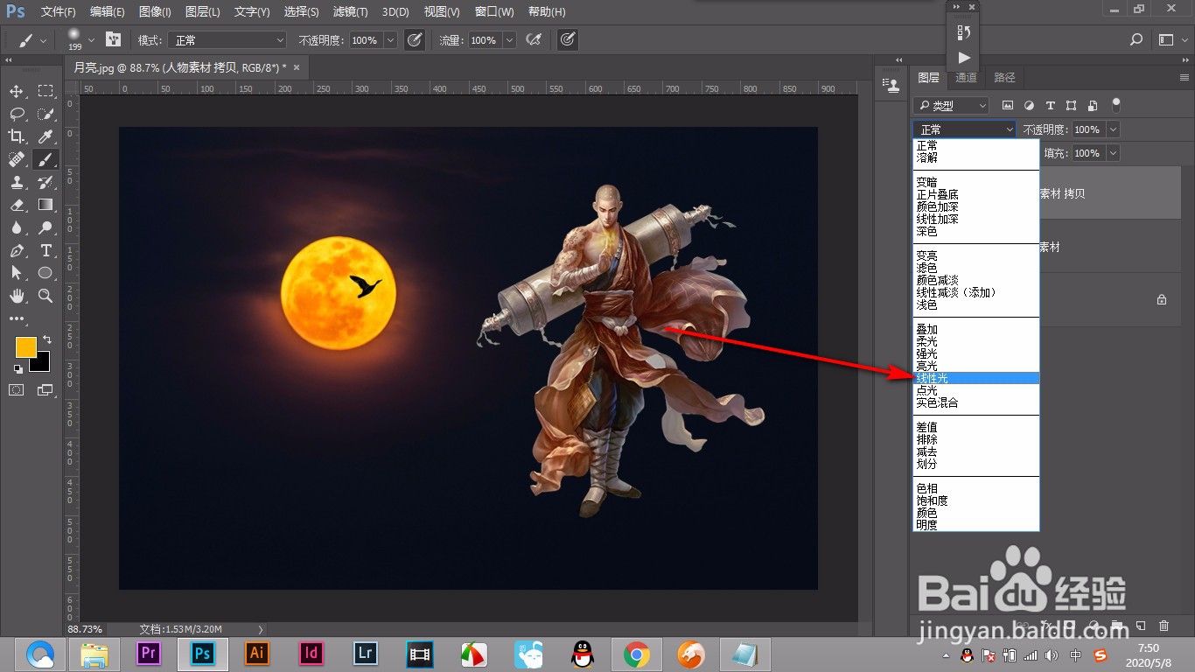Select the Ellipse shape tool
The width and height of the screenshot is (1195, 672).
click(45, 273)
